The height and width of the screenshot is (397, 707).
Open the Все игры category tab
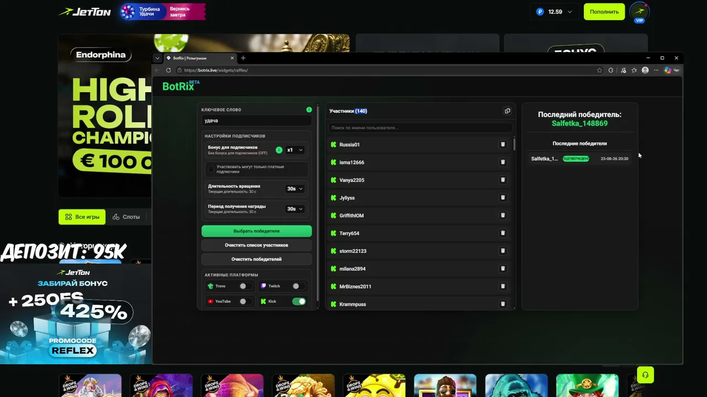(x=82, y=217)
